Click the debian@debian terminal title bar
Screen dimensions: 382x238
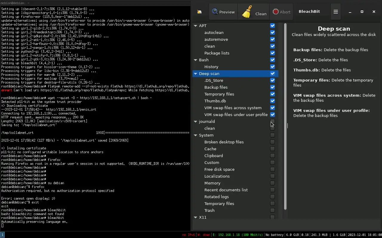pyautogui.click(x=95, y=3)
